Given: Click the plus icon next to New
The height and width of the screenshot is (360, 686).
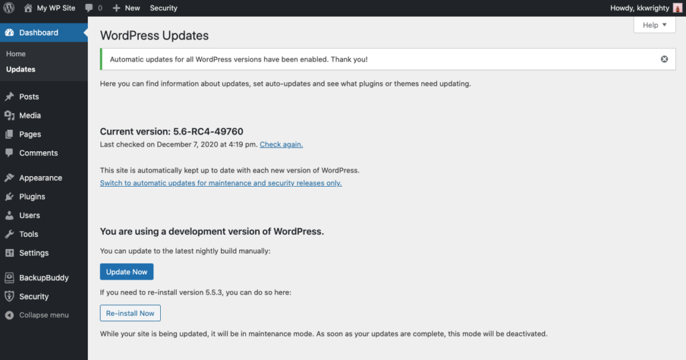Looking at the screenshot, I should point(117,8).
